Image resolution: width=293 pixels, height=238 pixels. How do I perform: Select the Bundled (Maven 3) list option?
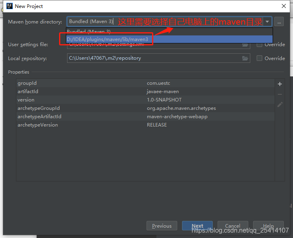(x=169, y=32)
